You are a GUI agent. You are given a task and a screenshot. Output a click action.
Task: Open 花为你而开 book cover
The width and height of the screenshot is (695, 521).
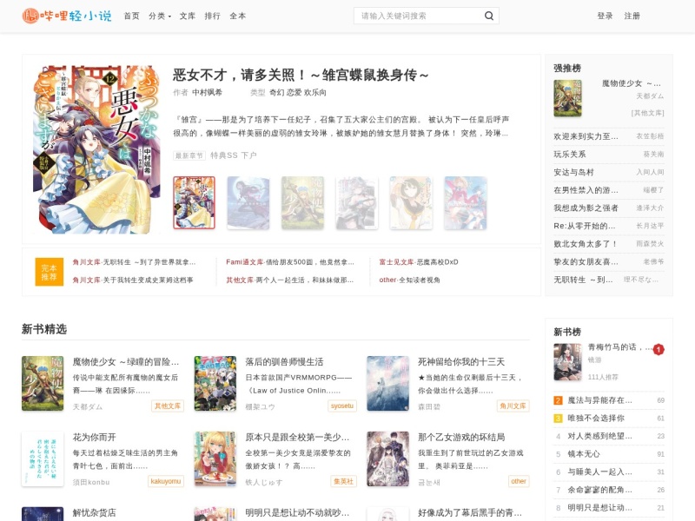(x=43, y=459)
